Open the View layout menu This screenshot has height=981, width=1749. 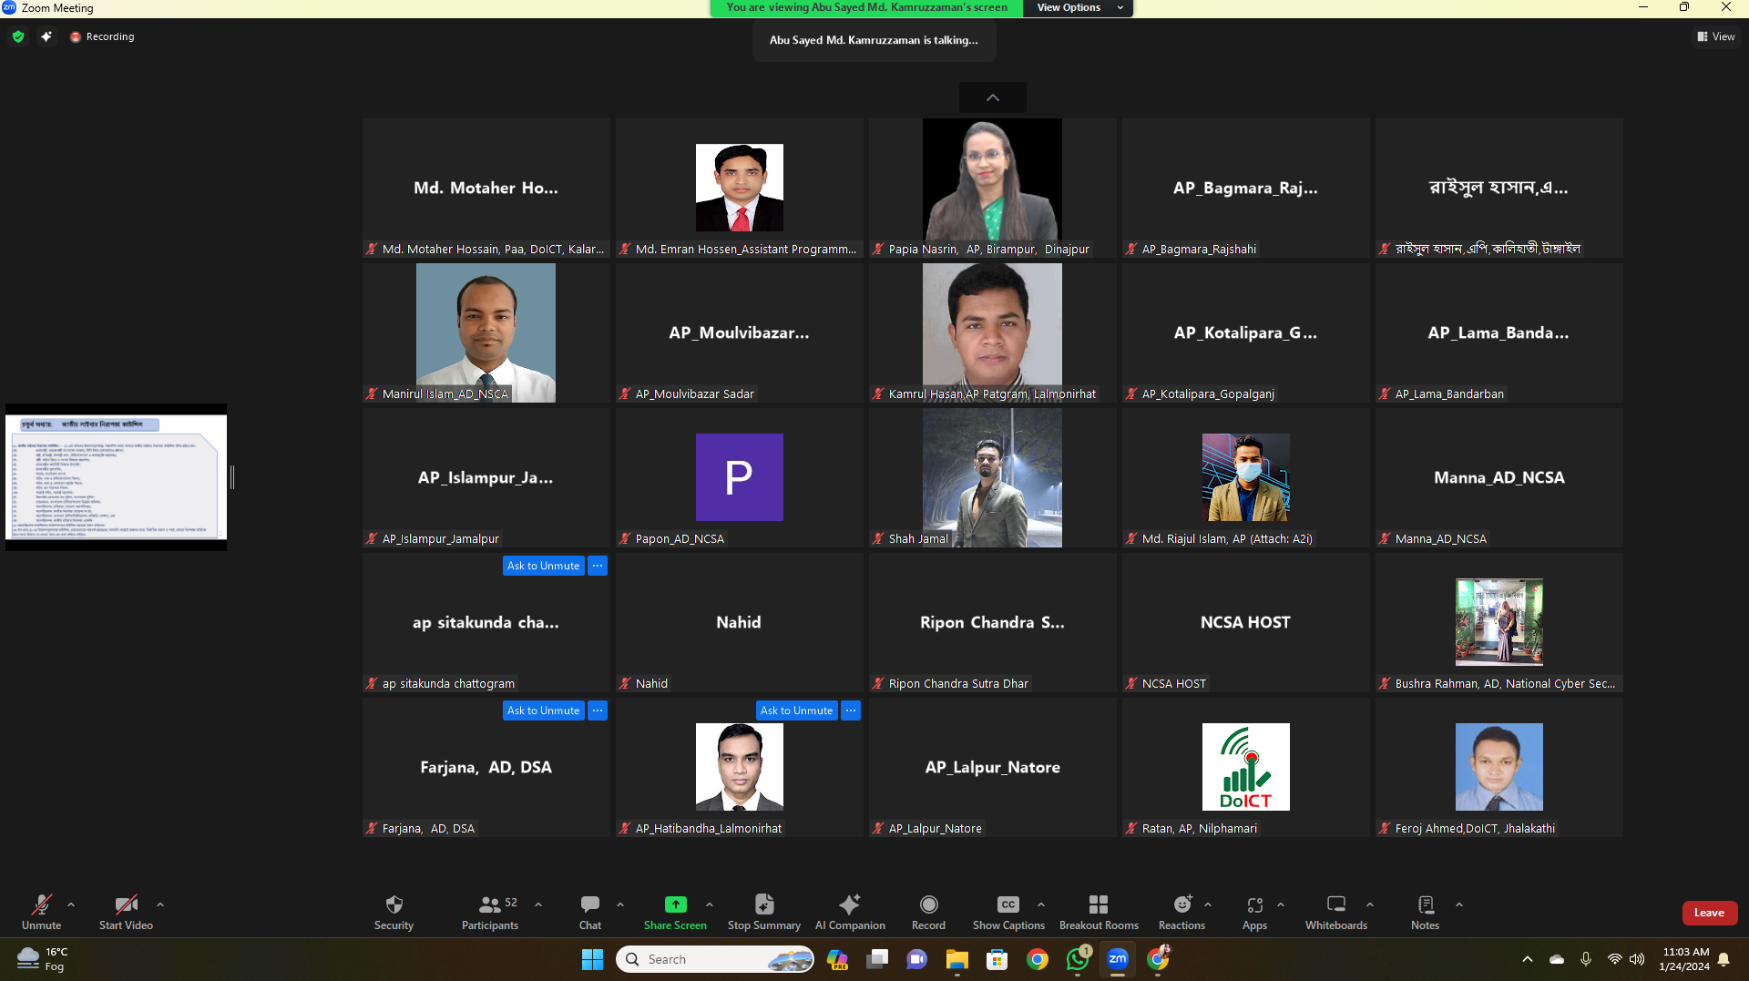[1715, 36]
